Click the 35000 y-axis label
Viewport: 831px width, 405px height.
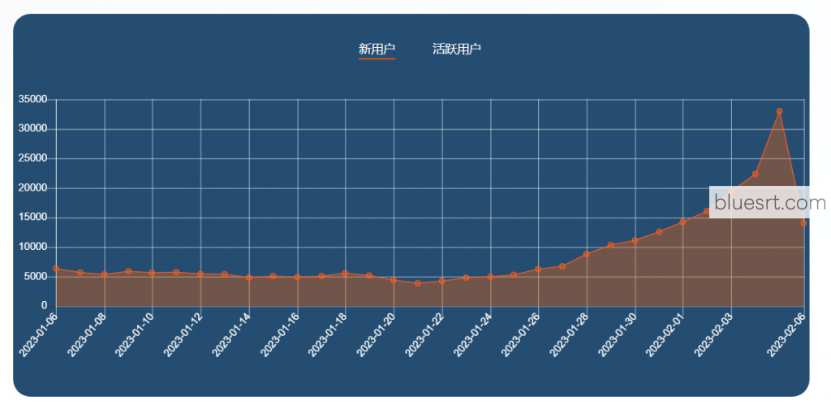32,100
